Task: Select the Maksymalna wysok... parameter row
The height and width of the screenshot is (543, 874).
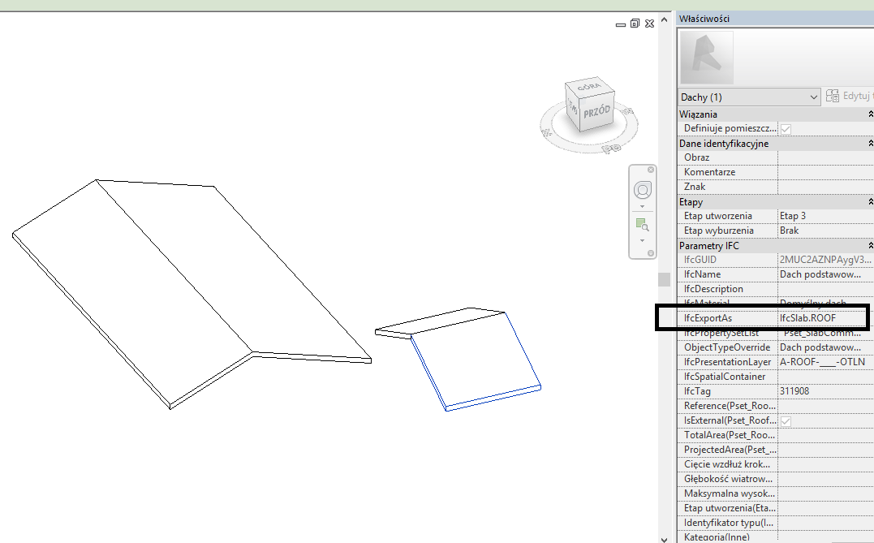Action: (x=775, y=493)
